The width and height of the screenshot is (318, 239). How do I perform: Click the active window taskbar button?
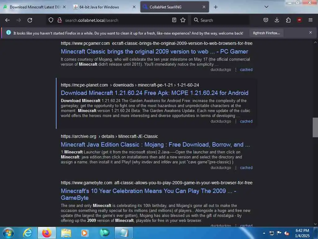coord(124,233)
